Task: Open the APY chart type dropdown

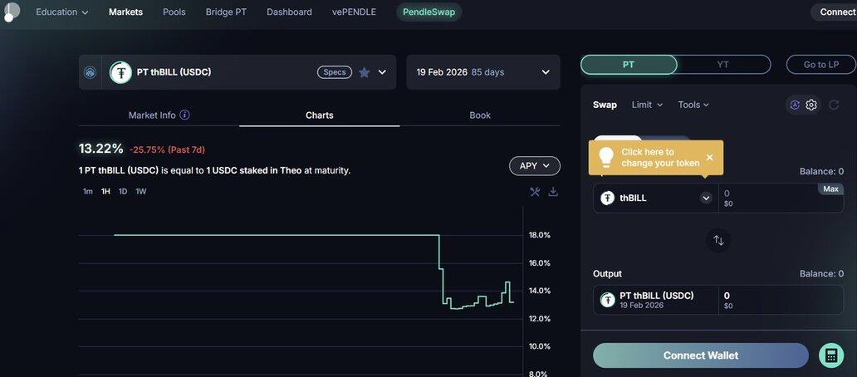Action: [x=534, y=166]
